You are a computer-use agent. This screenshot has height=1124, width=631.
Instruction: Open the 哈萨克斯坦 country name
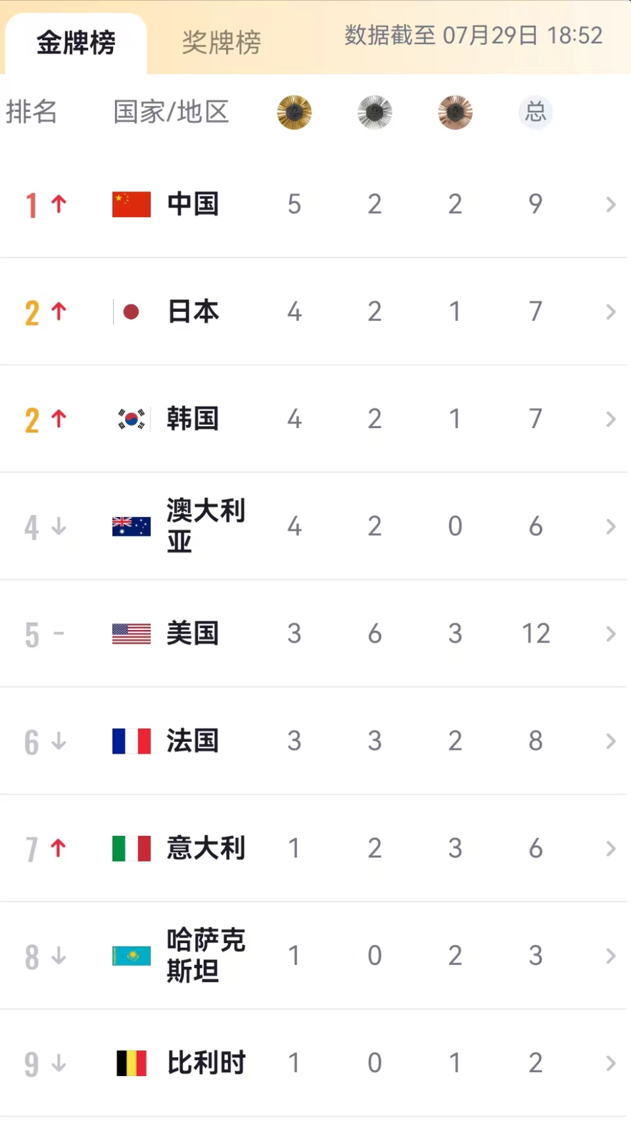coord(206,955)
